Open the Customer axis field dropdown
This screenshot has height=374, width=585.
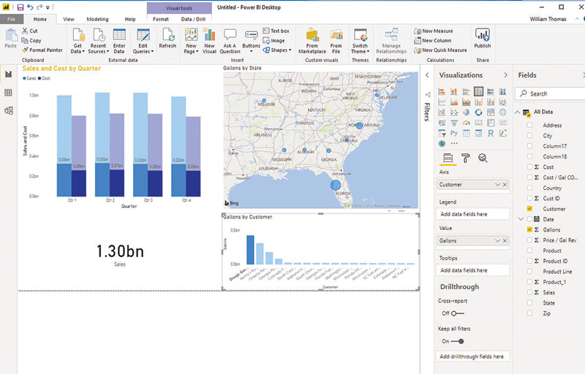497,185
